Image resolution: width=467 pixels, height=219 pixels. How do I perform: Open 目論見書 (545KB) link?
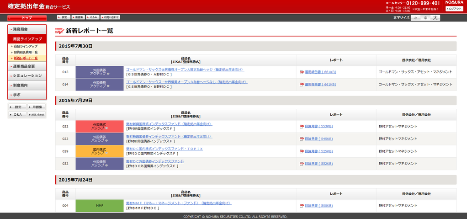click(318, 139)
